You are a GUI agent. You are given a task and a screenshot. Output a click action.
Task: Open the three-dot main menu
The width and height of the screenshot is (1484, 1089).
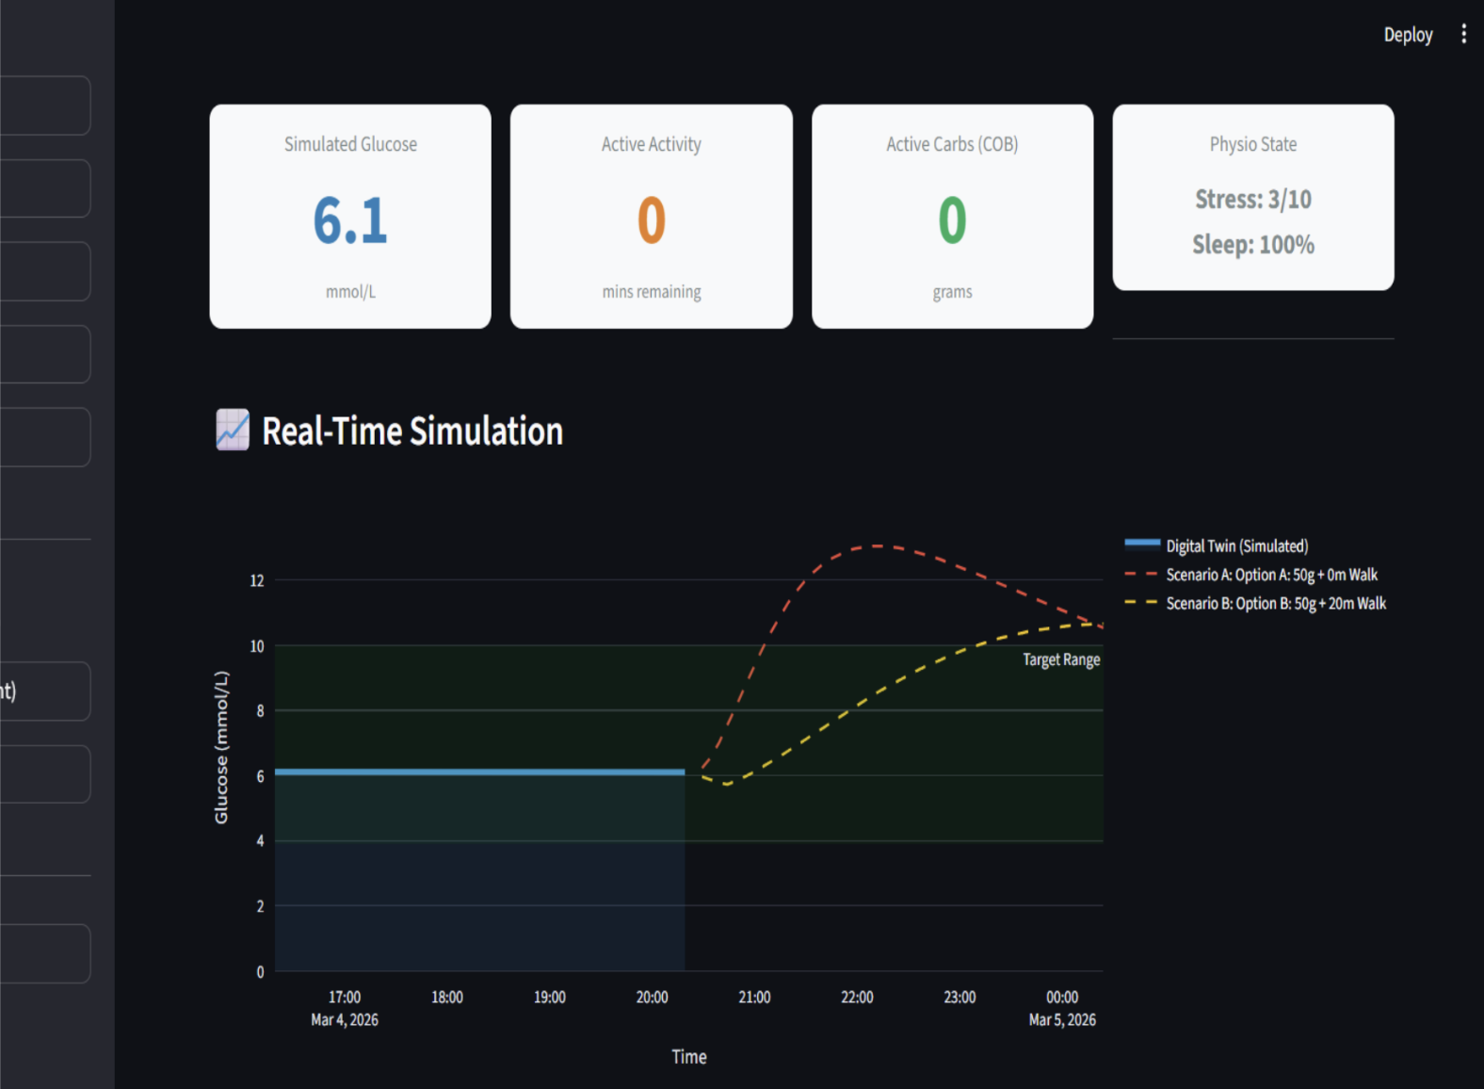[x=1463, y=35]
